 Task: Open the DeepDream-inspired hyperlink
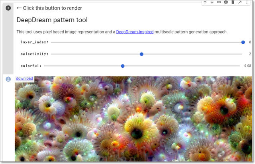point(135,32)
